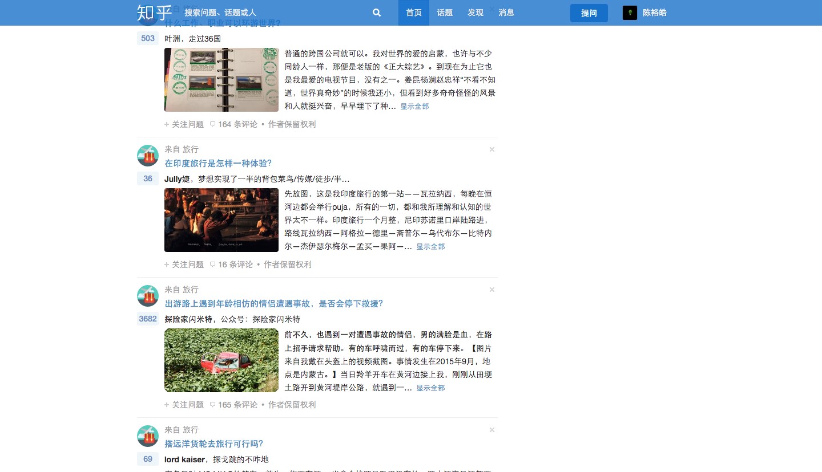Upvote the answer with 36 votes
This screenshot has height=472, width=822.
tap(148, 179)
